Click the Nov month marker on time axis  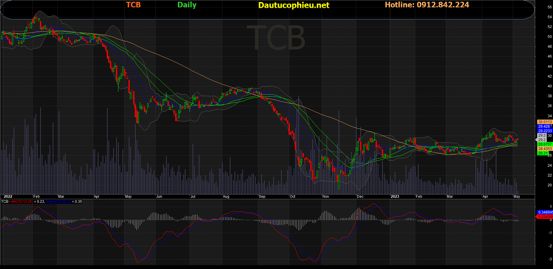click(326, 197)
